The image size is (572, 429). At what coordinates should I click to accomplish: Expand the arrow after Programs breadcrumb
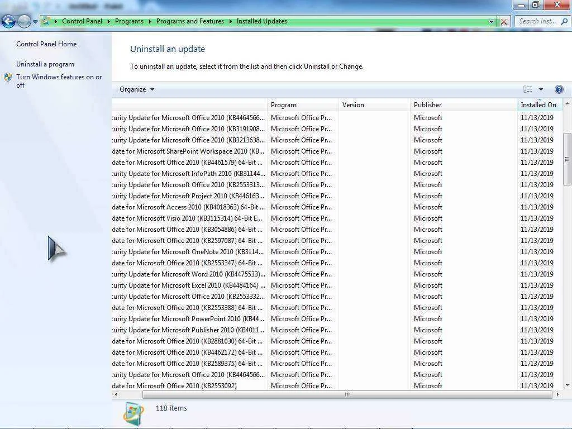pos(150,22)
